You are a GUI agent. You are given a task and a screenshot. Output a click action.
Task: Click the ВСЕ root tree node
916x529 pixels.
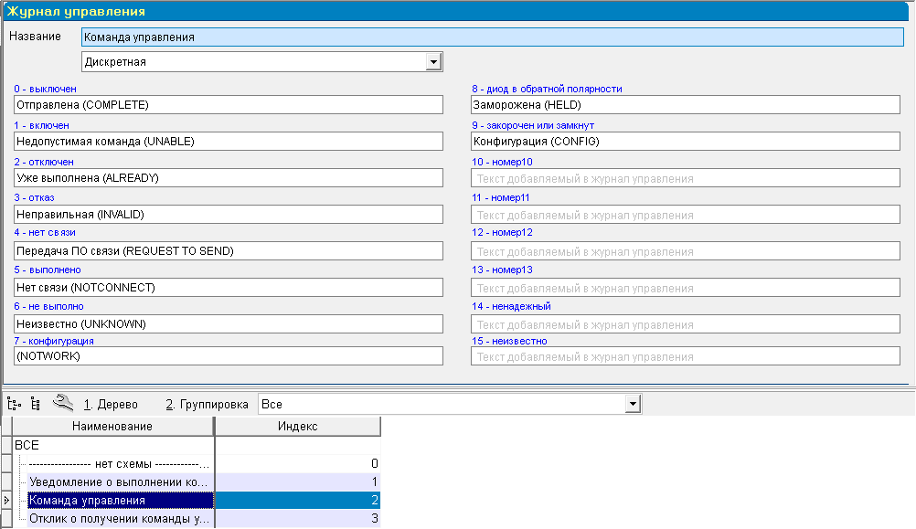pyautogui.click(x=27, y=444)
